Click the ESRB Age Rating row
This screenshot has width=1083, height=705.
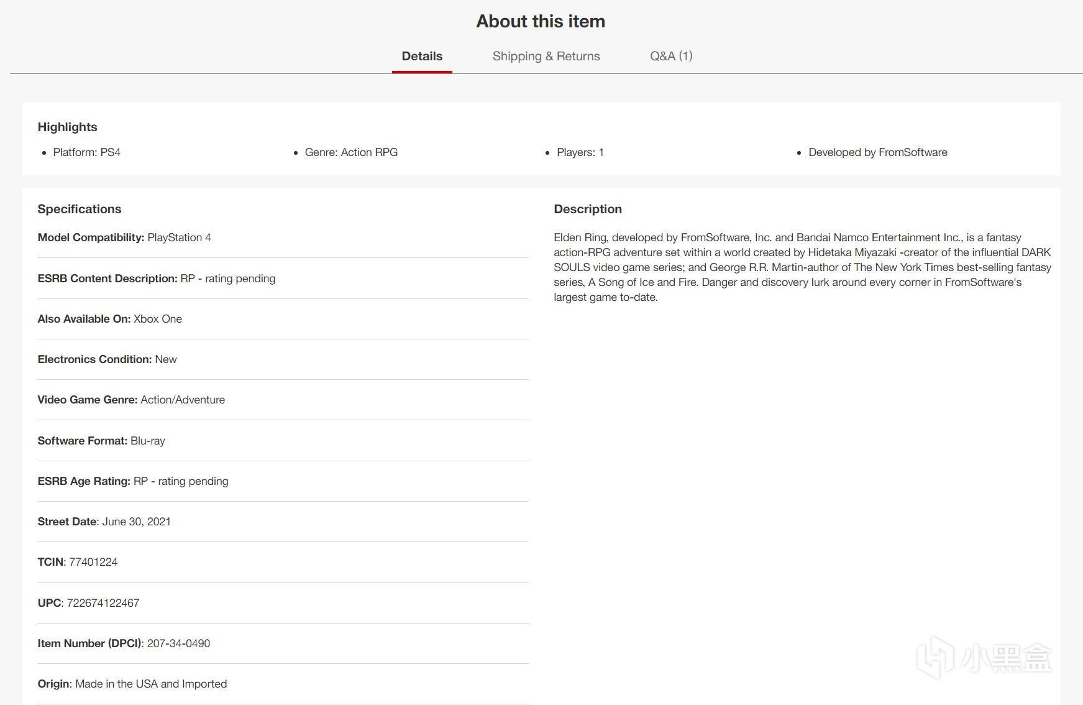pyautogui.click(x=283, y=481)
